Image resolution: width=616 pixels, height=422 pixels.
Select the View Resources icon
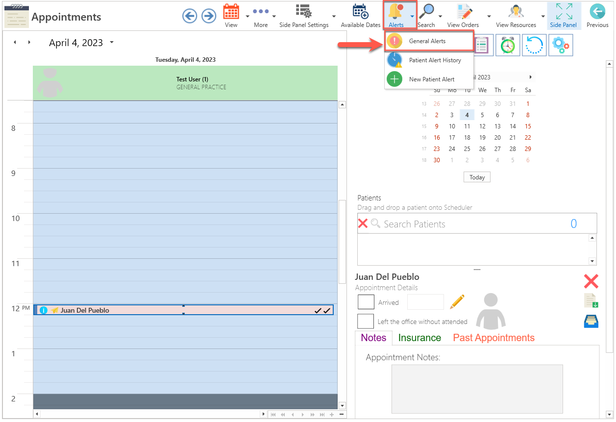pos(516,13)
